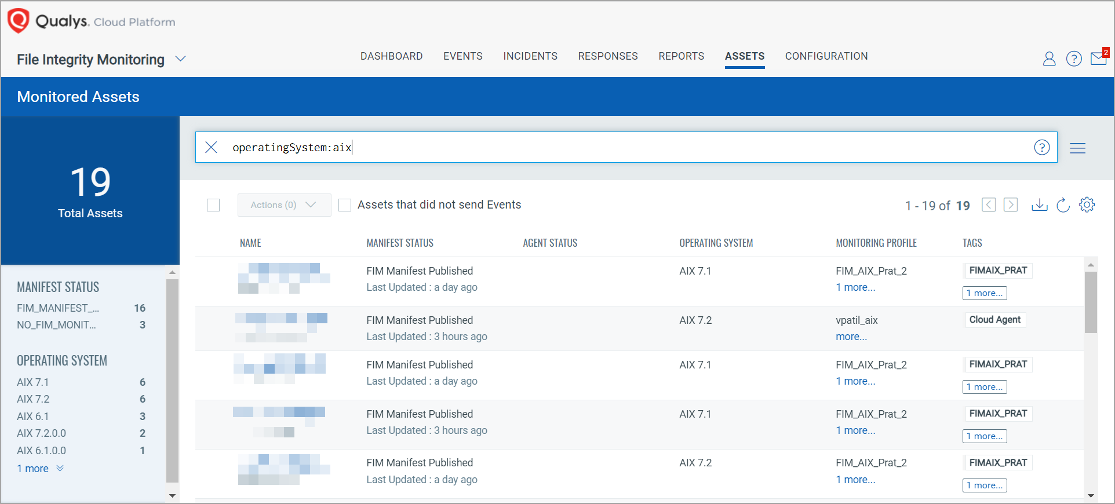
Task: Click the TAGS column header
Action: [x=972, y=243]
